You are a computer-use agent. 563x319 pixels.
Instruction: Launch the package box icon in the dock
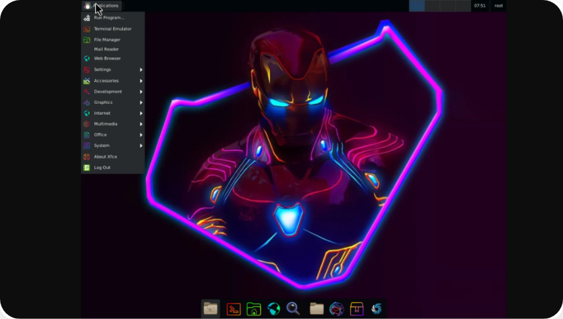tap(356, 309)
